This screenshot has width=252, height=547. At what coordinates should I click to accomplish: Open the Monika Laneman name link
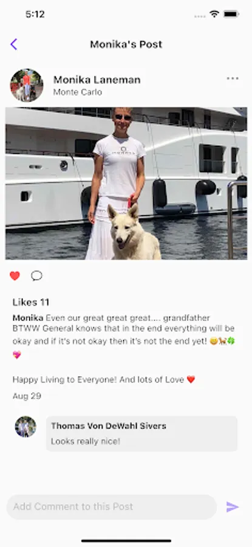click(x=97, y=80)
